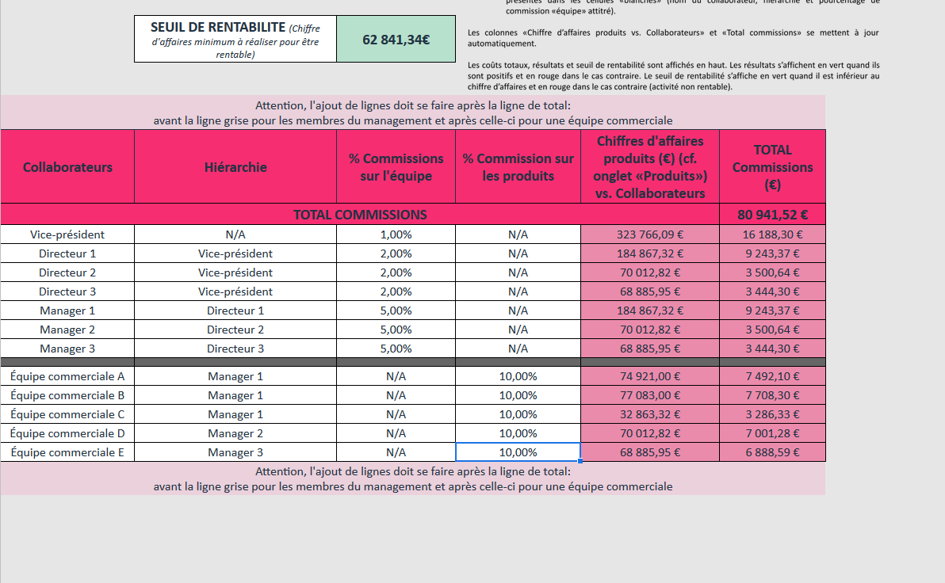This screenshot has height=583, width=945.
Task: Select the Chiffres d'affaires produits header cell
Action: pyautogui.click(x=650, y=167)
